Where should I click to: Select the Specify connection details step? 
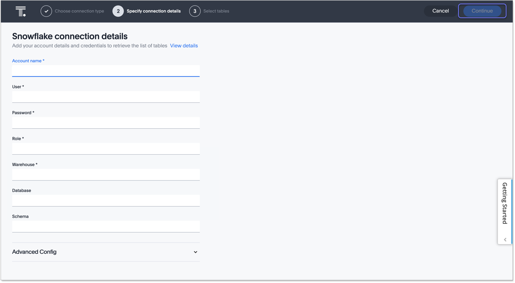click(153, 11)
